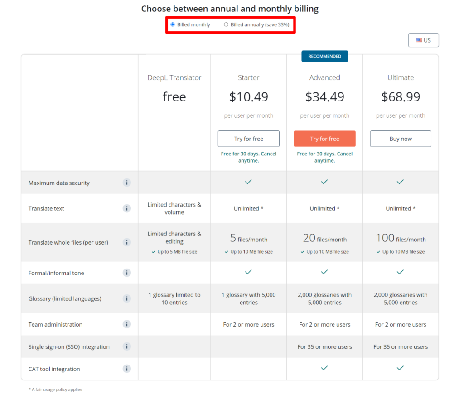Click CAT tool integration info icon
This screenshot has height=394, width=464.
127,369
